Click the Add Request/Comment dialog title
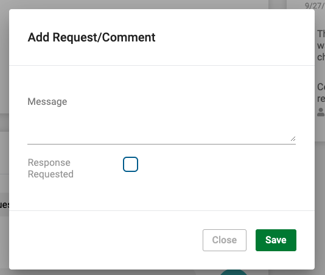 91,37
